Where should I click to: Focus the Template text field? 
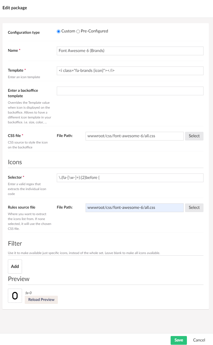[x=130, y=71]
